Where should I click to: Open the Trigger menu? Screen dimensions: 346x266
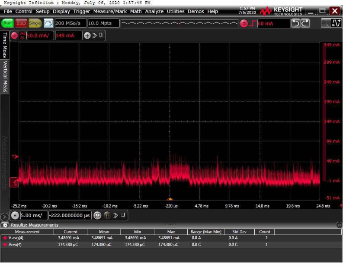[82, 11]
